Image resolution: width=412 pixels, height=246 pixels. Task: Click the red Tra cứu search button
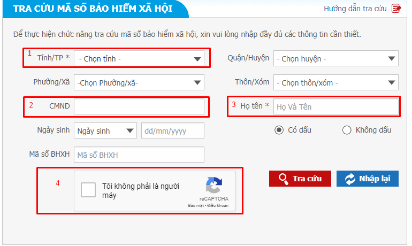pos(300,179)
